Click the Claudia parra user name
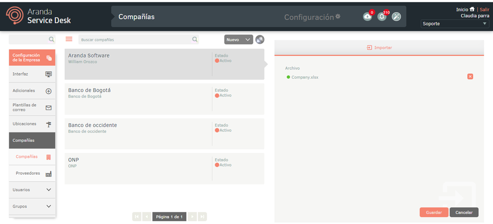This screenshot has height=224, width=493. (x=475, y=16)
